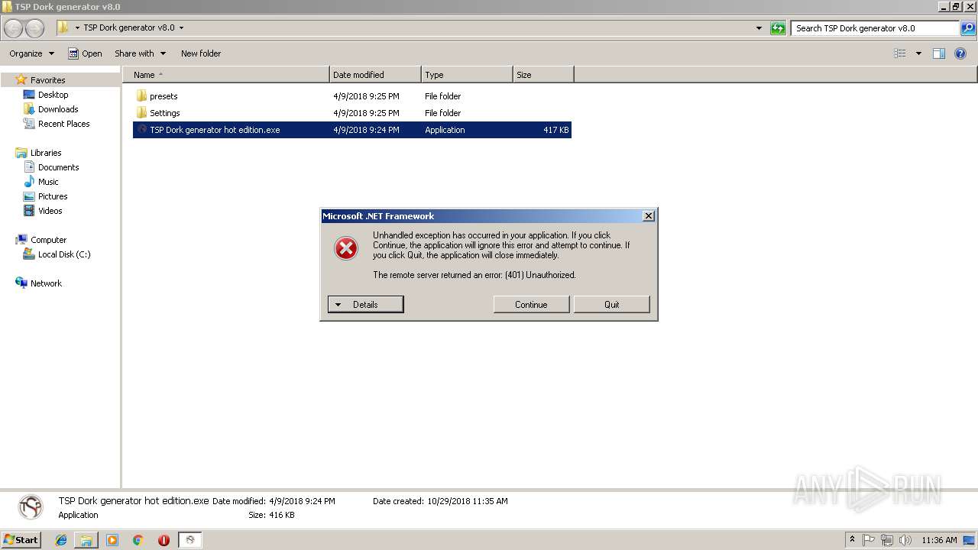Toggle the preview pane on

pyautogui.click(x=938, y=53)
